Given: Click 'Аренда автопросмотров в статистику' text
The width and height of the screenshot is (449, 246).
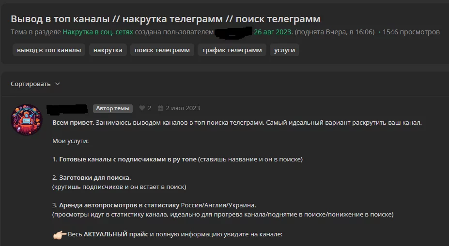Looking at the screenshot, I should [119, 205].
